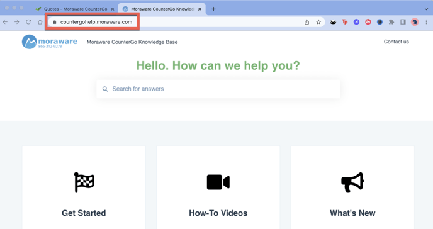Share this page using the share icon
This screenshot has height=229, width=433.
click(306, 22)
